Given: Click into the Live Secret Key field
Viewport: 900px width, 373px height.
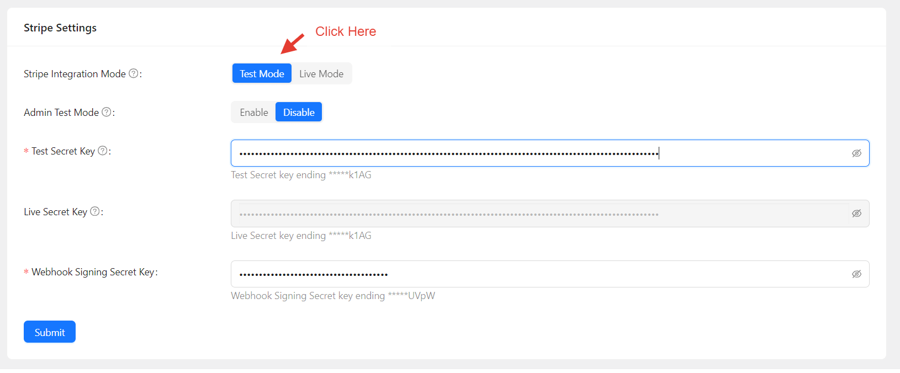Looking at the screenshot, I should [541, 214].
